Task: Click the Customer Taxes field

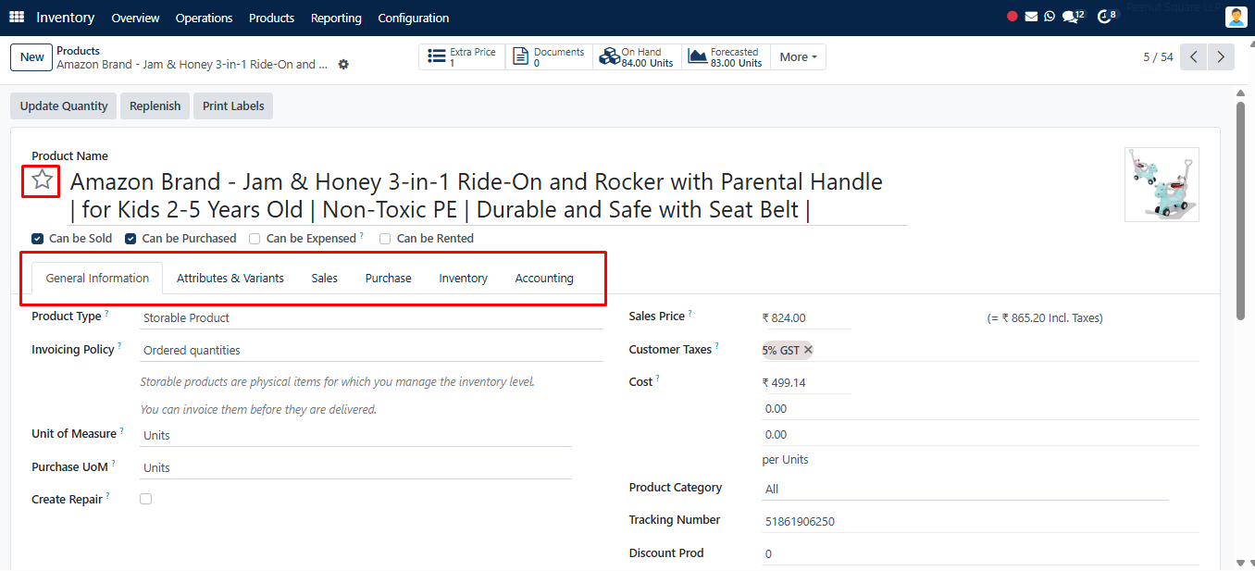Action: point(980,350)
